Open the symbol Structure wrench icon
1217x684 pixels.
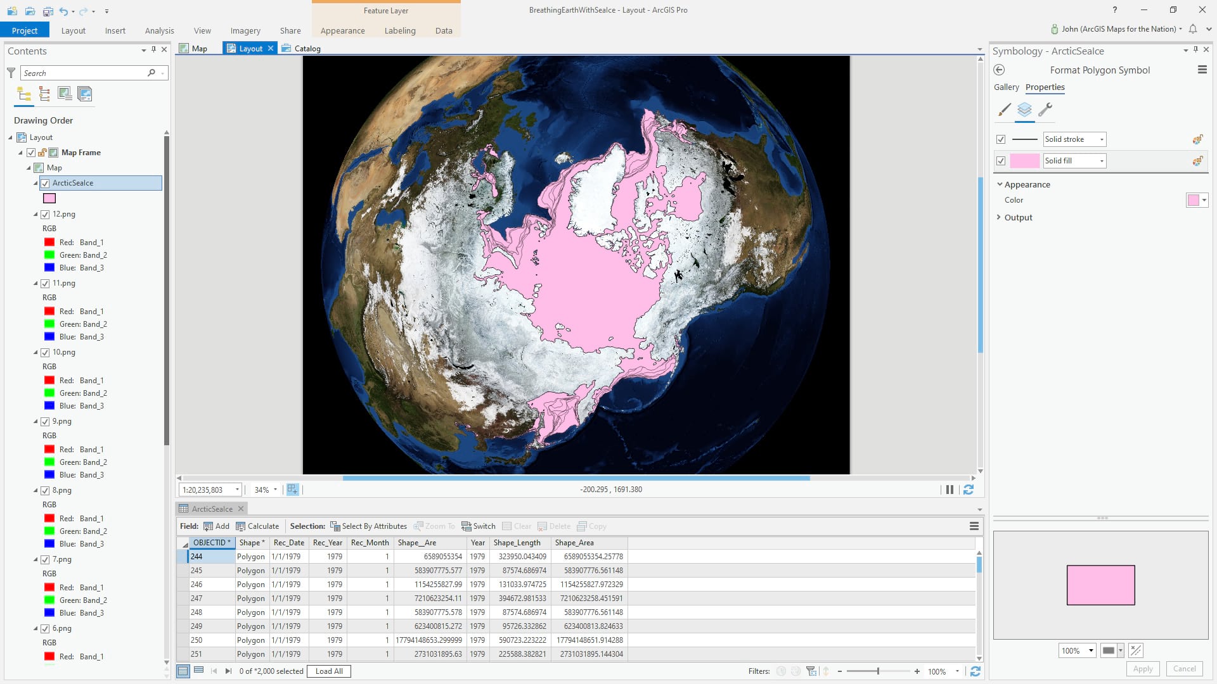coord(1045,110)
